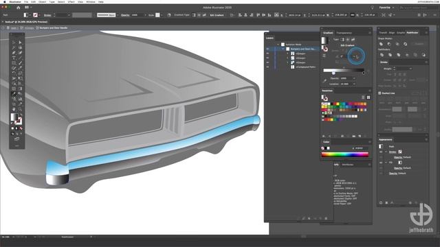Viewport: 440px width, 247px height.
Task: Click the Minus Back pathfinder icon
Action: 423,55
